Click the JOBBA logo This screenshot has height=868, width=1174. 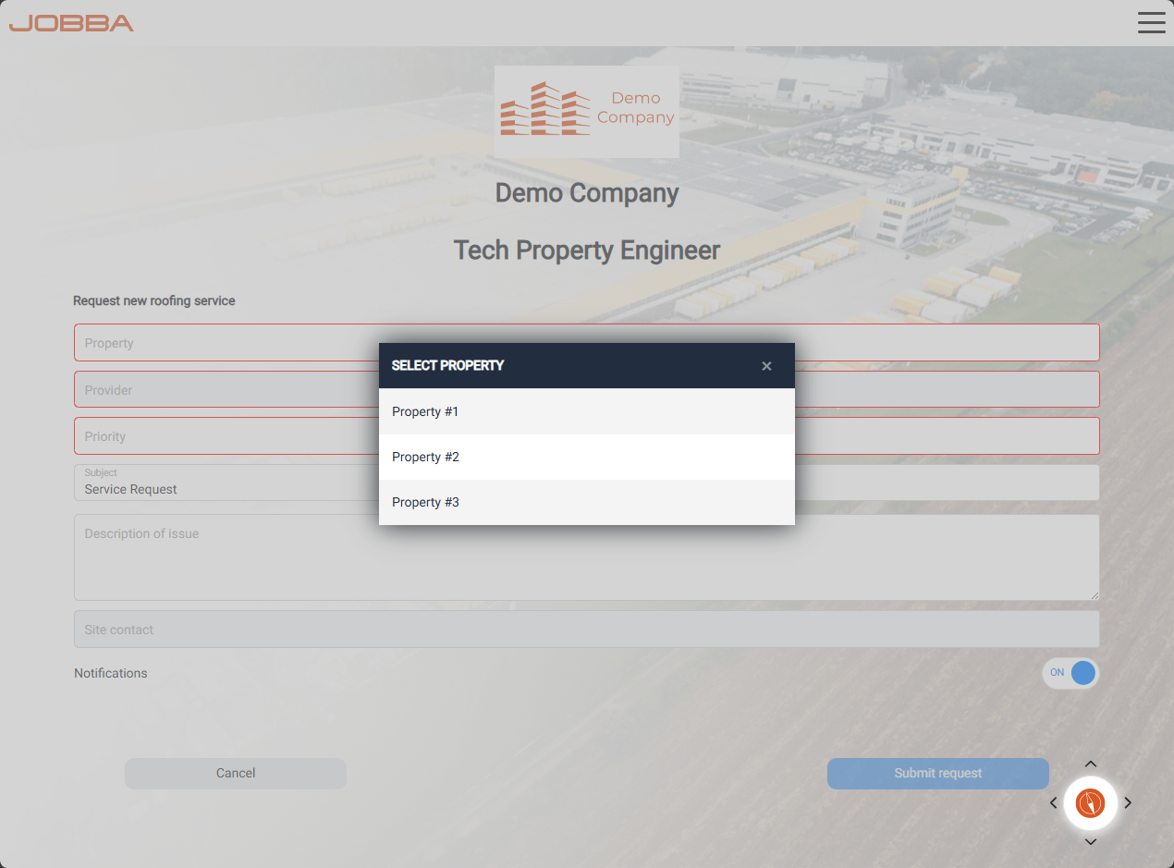tap(71, 23)
